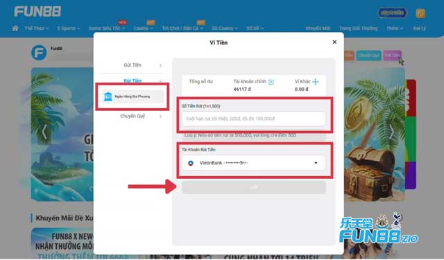Select Ngân Hàng Địa Phương withdrawal method
Screen dimensions: 444x260
(x=133, y=96)
